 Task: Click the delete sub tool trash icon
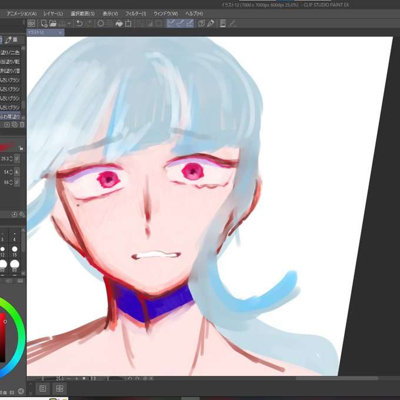(x=22, y=125)
